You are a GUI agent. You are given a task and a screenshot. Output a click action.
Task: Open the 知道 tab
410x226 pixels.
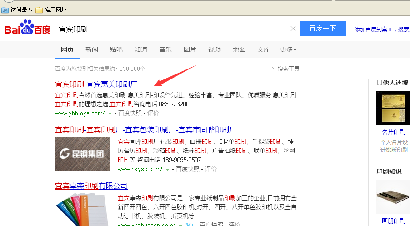(140, 49)
